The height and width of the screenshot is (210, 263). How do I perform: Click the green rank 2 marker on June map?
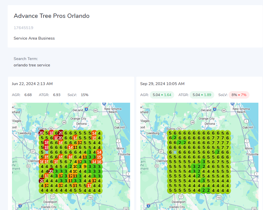71,167
